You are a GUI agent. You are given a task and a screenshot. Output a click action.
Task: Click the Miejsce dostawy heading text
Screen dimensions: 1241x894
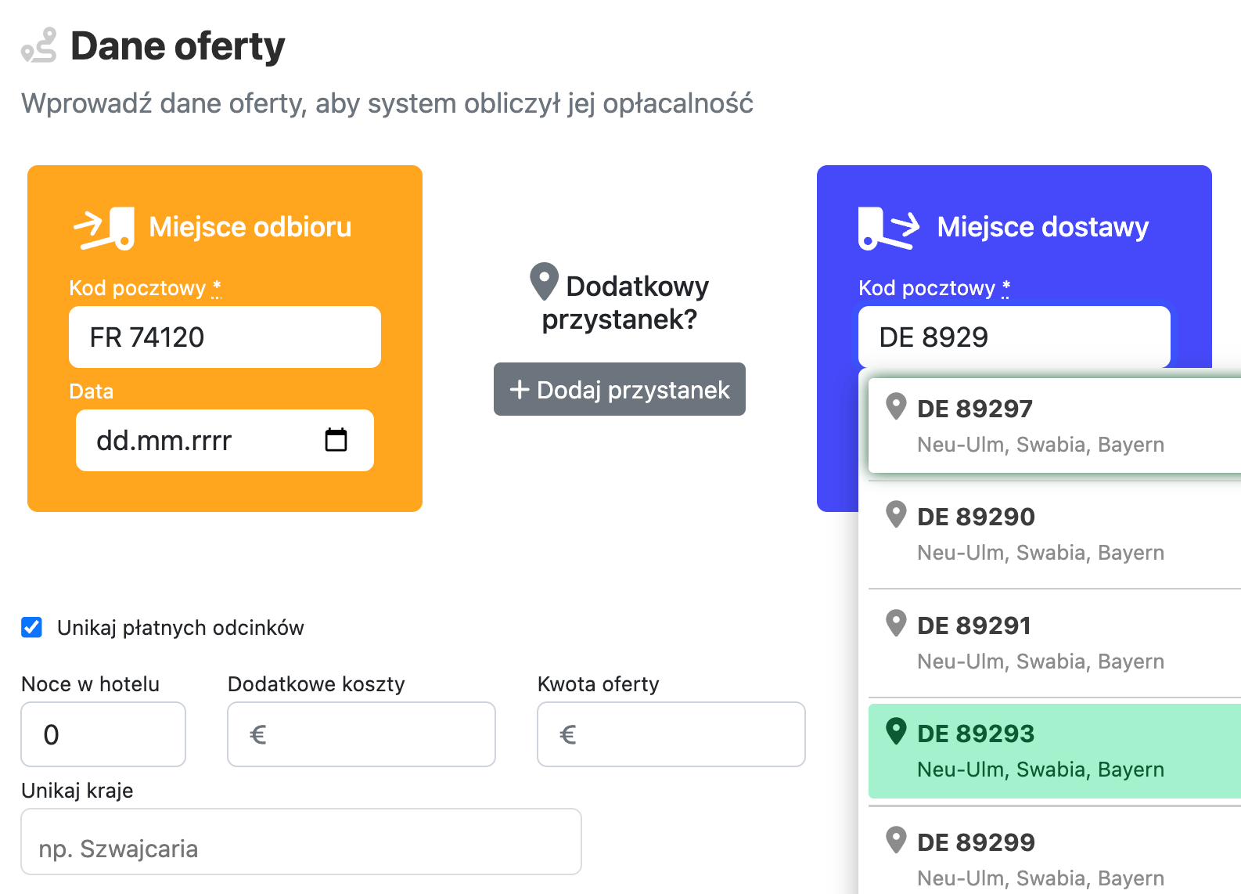pyautogui.click(x=1043, y=227)
